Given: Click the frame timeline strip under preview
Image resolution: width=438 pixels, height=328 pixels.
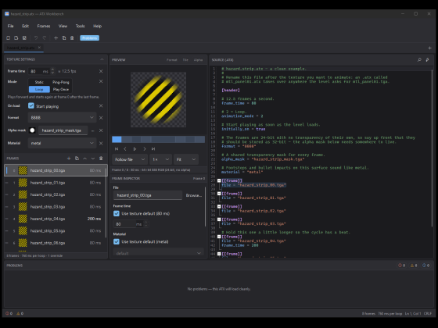Looking at the screenshot, I should [x=158, y=140].
